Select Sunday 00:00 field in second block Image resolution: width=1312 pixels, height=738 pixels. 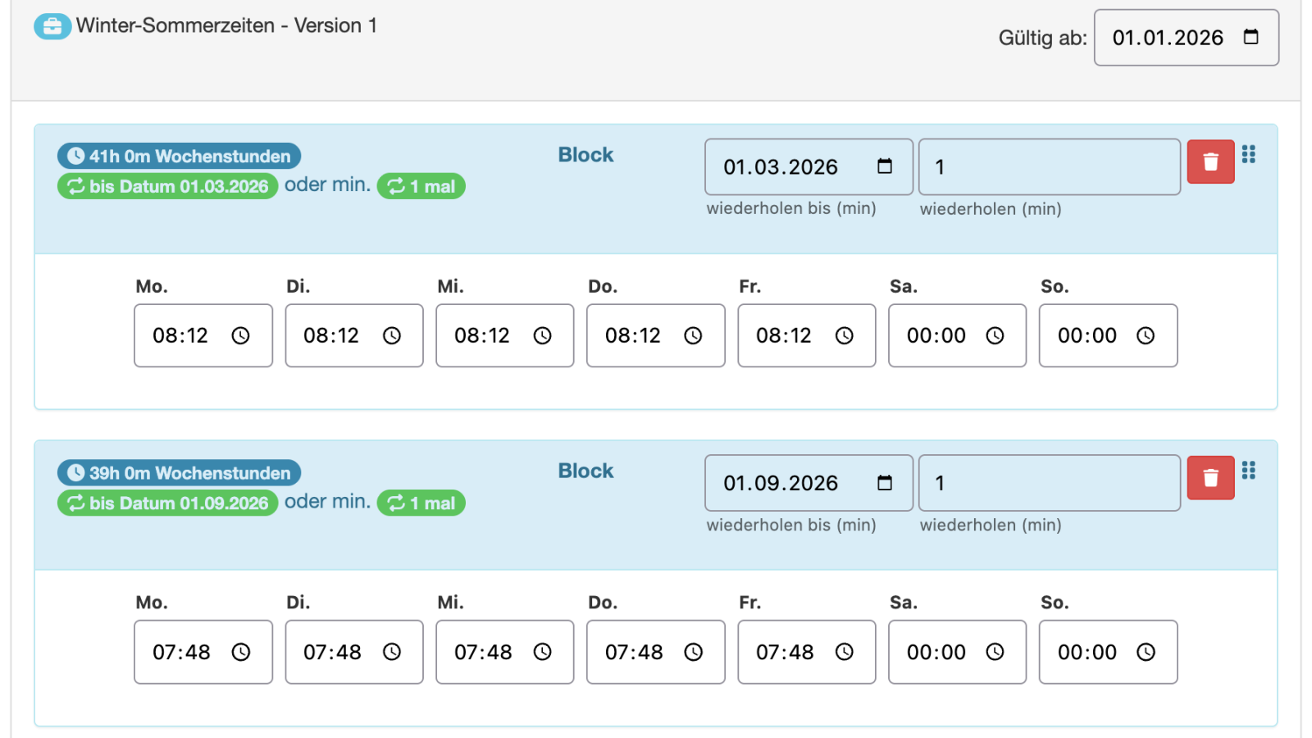(x=1108, y=652)
